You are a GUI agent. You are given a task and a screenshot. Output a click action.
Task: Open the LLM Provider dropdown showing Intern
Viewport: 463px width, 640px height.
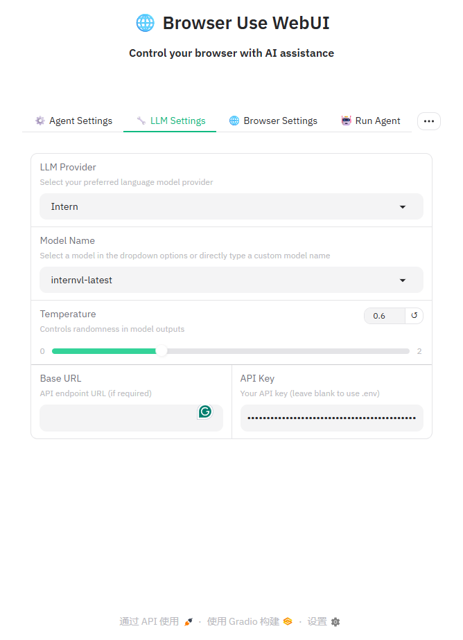point(231,206)
